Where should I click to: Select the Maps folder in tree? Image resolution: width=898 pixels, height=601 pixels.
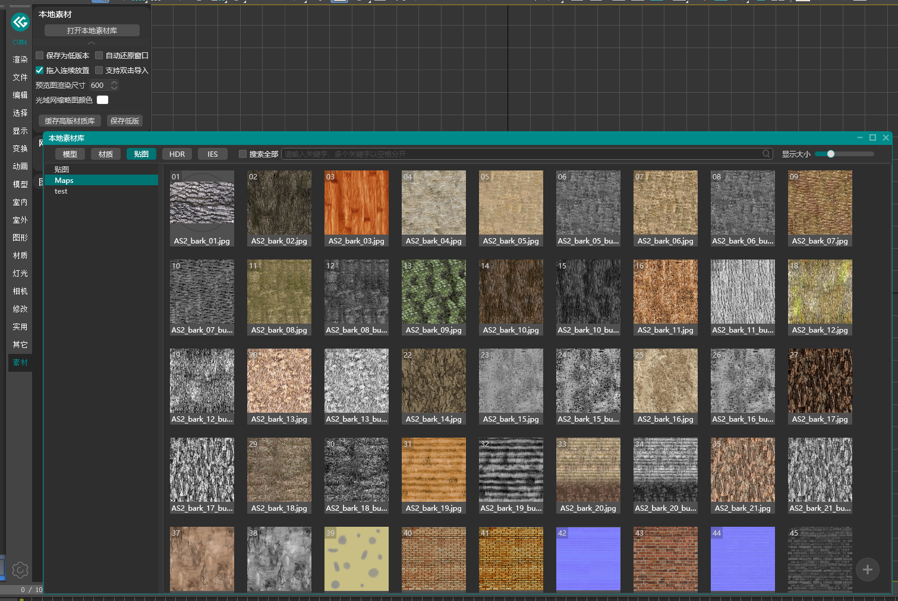64,180
